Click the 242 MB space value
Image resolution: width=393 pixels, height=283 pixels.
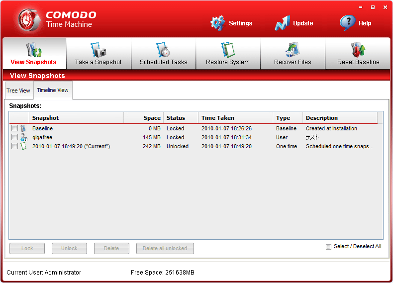tap(152, 146)
